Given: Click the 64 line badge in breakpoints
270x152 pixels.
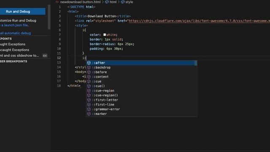Looking at the screenshot, I should [x=45, y=56].
